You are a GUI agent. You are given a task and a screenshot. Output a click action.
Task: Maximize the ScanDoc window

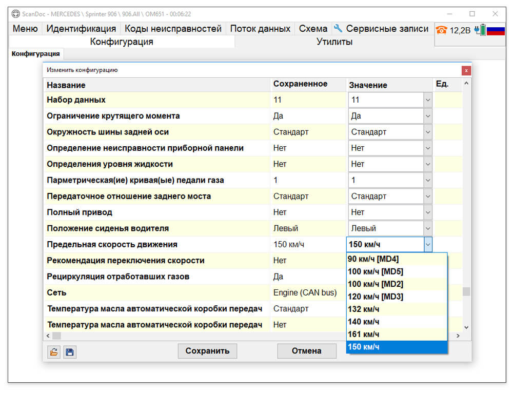pyautogui.click(x=472, y=14)
